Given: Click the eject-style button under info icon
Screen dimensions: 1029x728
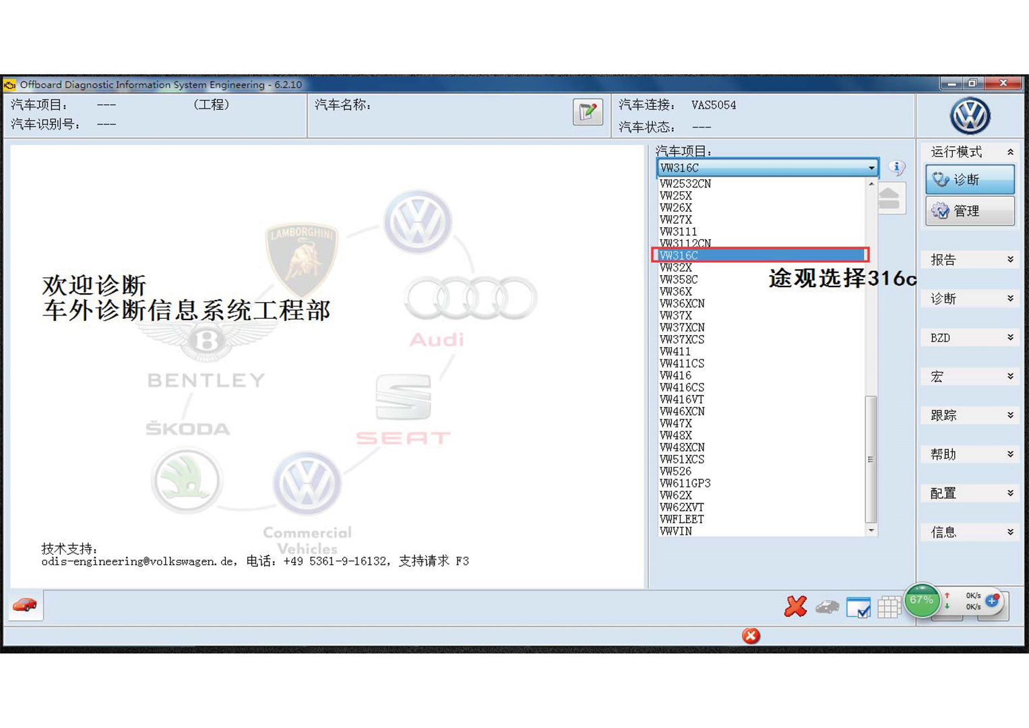Looking at the screenshot, I should point(891,199).
